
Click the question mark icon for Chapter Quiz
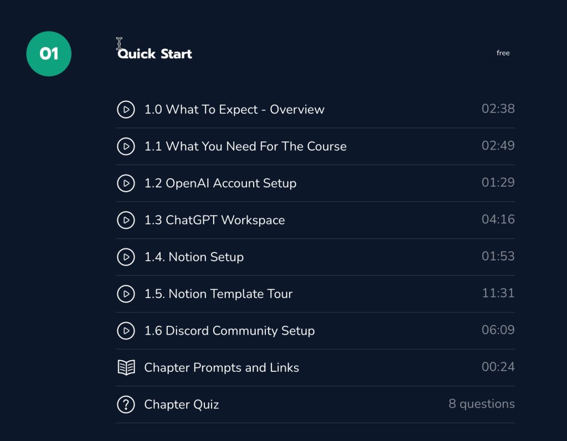click(x=126, y=404)
